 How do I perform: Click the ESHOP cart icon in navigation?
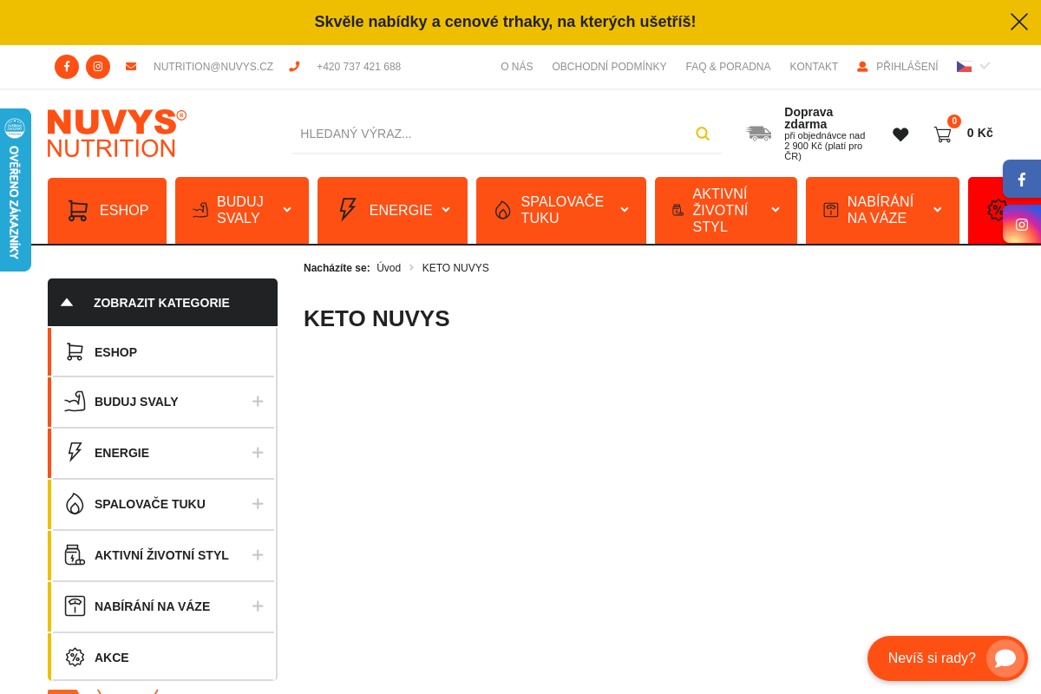tap(75, 210)
